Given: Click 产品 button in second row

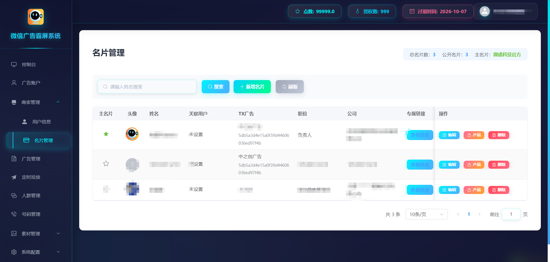Looking at the screenshot, I should click(474, 165).
